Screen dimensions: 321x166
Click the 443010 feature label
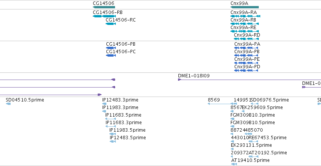click(x=240, y=138)
